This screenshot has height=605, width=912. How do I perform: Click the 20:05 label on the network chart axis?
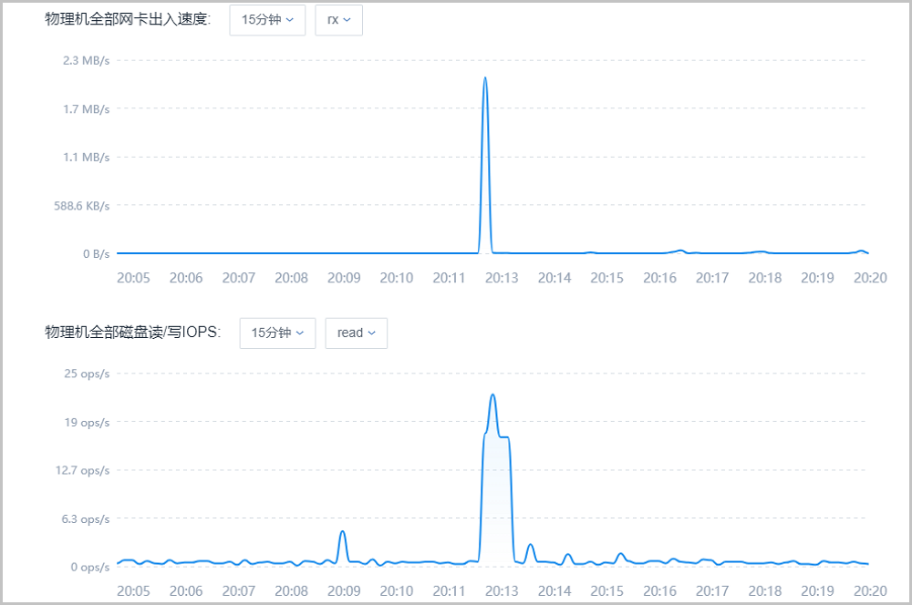(x=133, y=278)
